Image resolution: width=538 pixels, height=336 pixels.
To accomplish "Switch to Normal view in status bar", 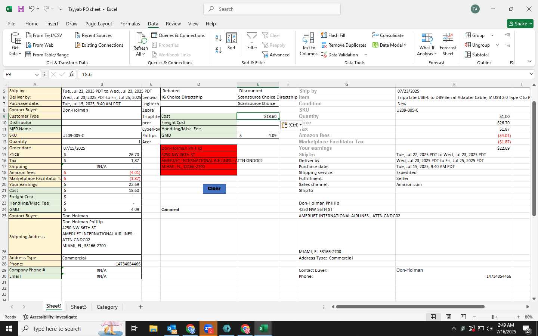I will [x=433, y=317].
